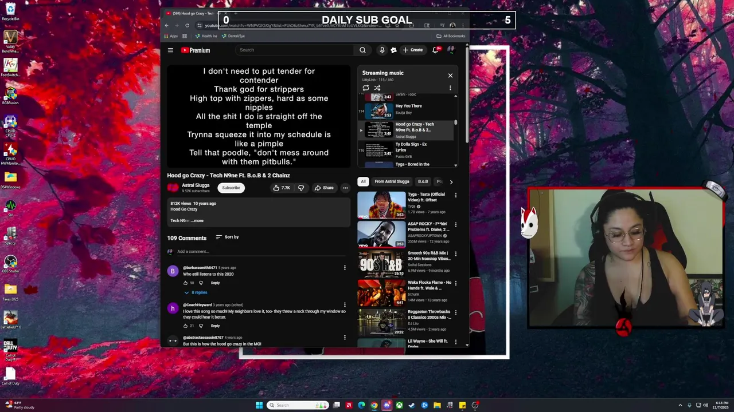This screenshot has height=412, width=734.
Task: Select From Astral Slugga filter chip
Action: point(392,181)
